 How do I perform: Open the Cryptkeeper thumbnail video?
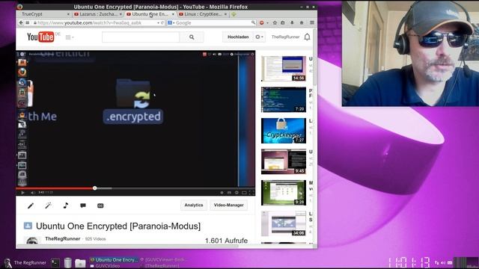pyautogui.click(x=284, y=131)
